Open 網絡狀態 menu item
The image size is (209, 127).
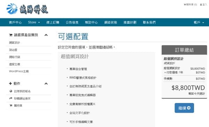pos(111,22)
